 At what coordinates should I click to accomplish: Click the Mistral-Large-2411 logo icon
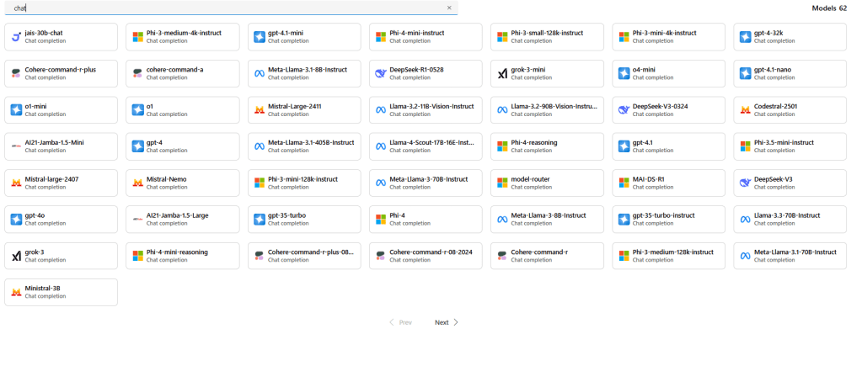pyautogui.click(x=259, y=109)
